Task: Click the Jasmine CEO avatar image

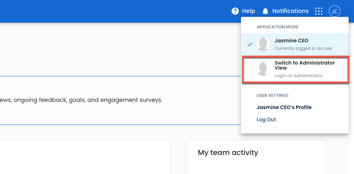Action: [x=263, y=44]
